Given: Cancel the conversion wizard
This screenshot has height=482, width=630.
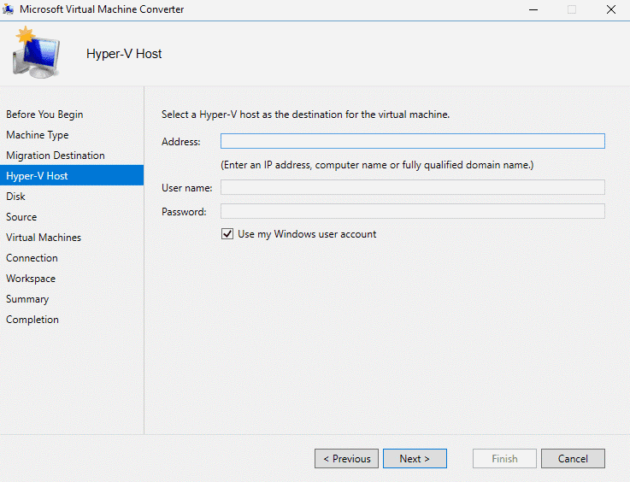Looking at the screenshot, I should [573, 459].
